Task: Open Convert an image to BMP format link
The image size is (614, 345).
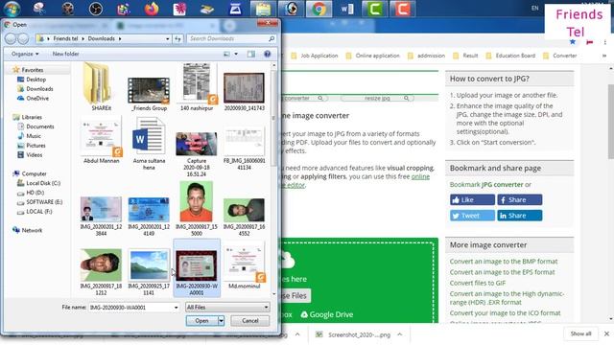Action: tap(503, 262)
